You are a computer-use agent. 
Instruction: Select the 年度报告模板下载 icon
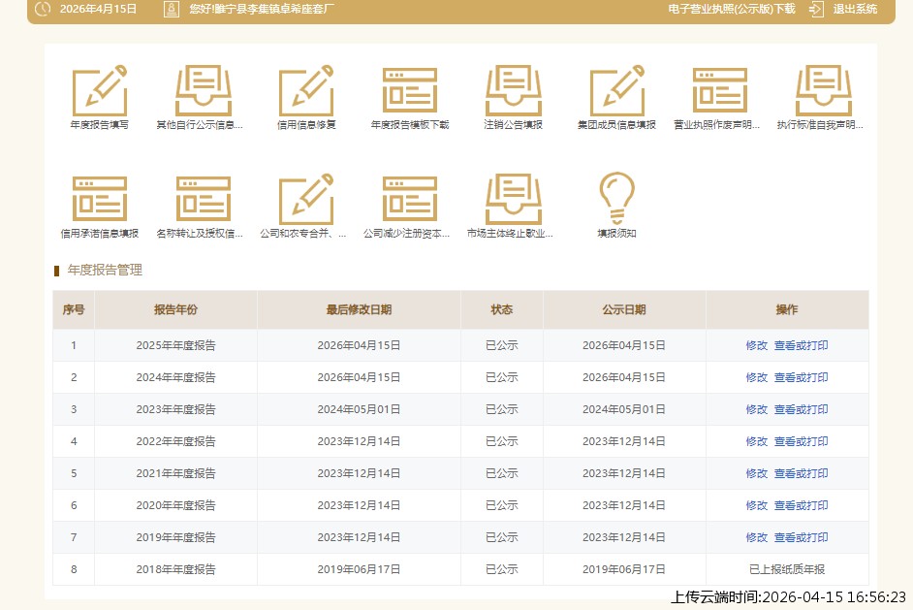point(409,91)
